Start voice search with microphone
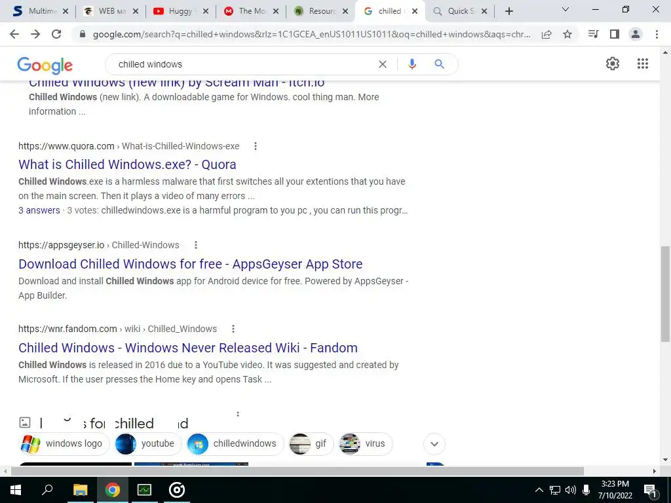 pos(412,64)
